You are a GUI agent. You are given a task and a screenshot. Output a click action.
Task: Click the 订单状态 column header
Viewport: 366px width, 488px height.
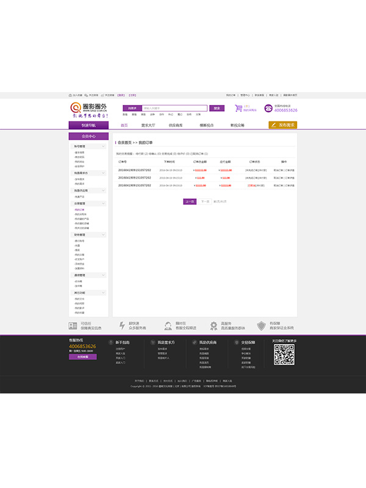coord(254,162)
